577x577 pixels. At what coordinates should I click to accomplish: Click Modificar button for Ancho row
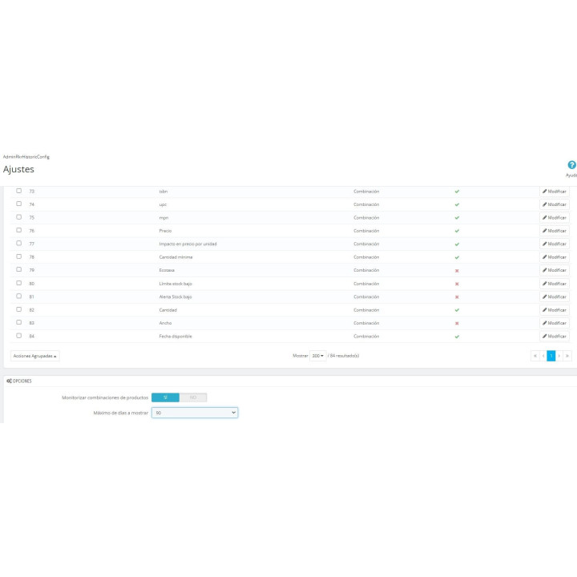[555, 323]
